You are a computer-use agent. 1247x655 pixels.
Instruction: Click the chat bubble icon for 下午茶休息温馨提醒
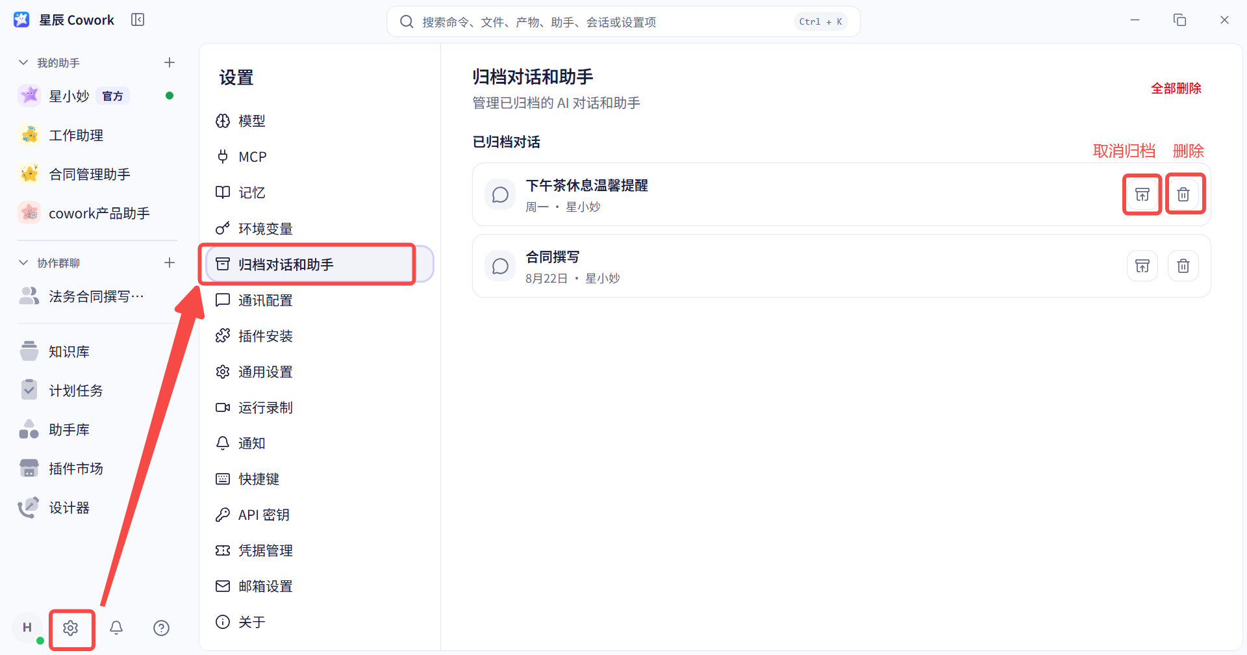tap(500, 194)
